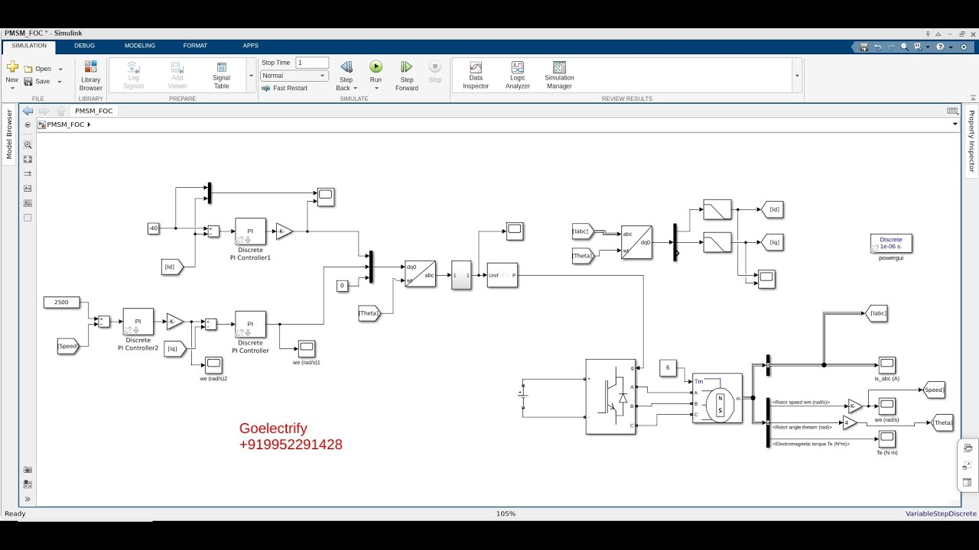Select the SIMULATION tab
This screenshot has height=550, width=979.
point(29,46)
